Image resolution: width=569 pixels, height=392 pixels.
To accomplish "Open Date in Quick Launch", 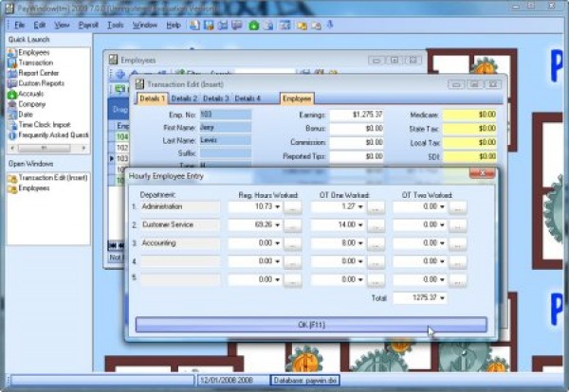I will 21,115.
